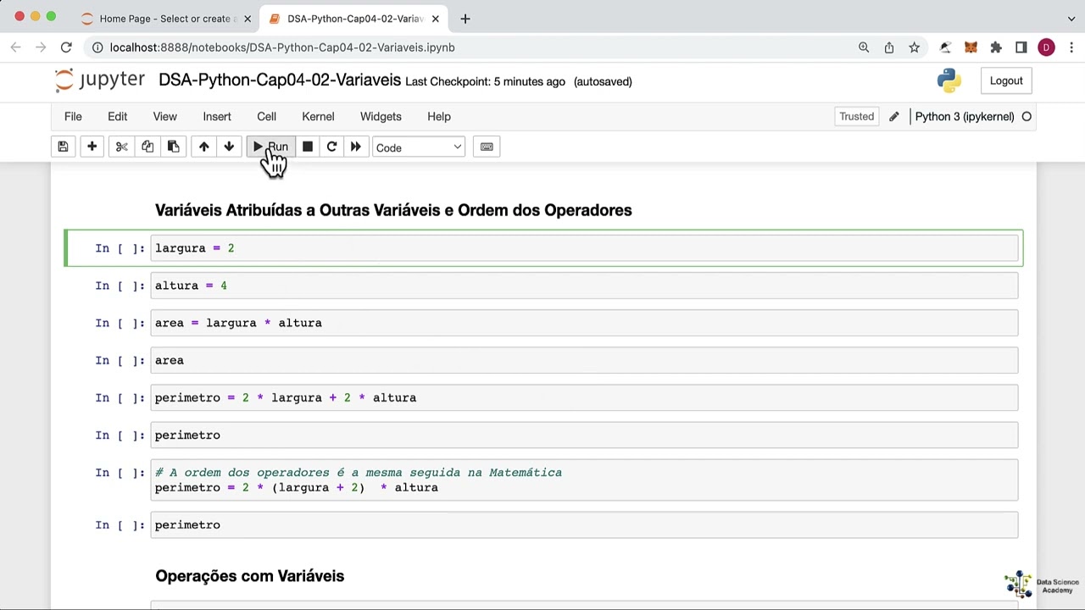The width and height of the screenshot is (1085, 610).
Task: Go forward in browser history
Action: pyautogui.click(x=41, y=47)
